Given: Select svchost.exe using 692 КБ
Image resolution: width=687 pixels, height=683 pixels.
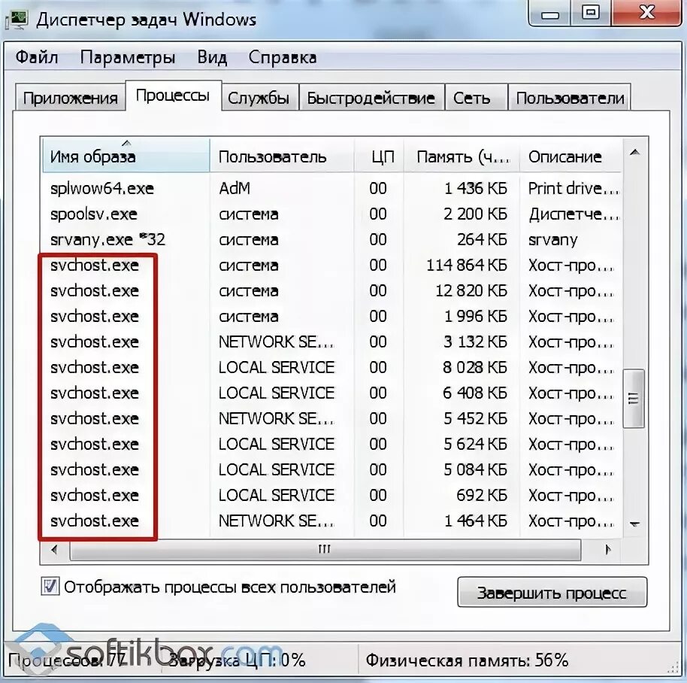Looking at the screenshot, I should tap(331, 495).
